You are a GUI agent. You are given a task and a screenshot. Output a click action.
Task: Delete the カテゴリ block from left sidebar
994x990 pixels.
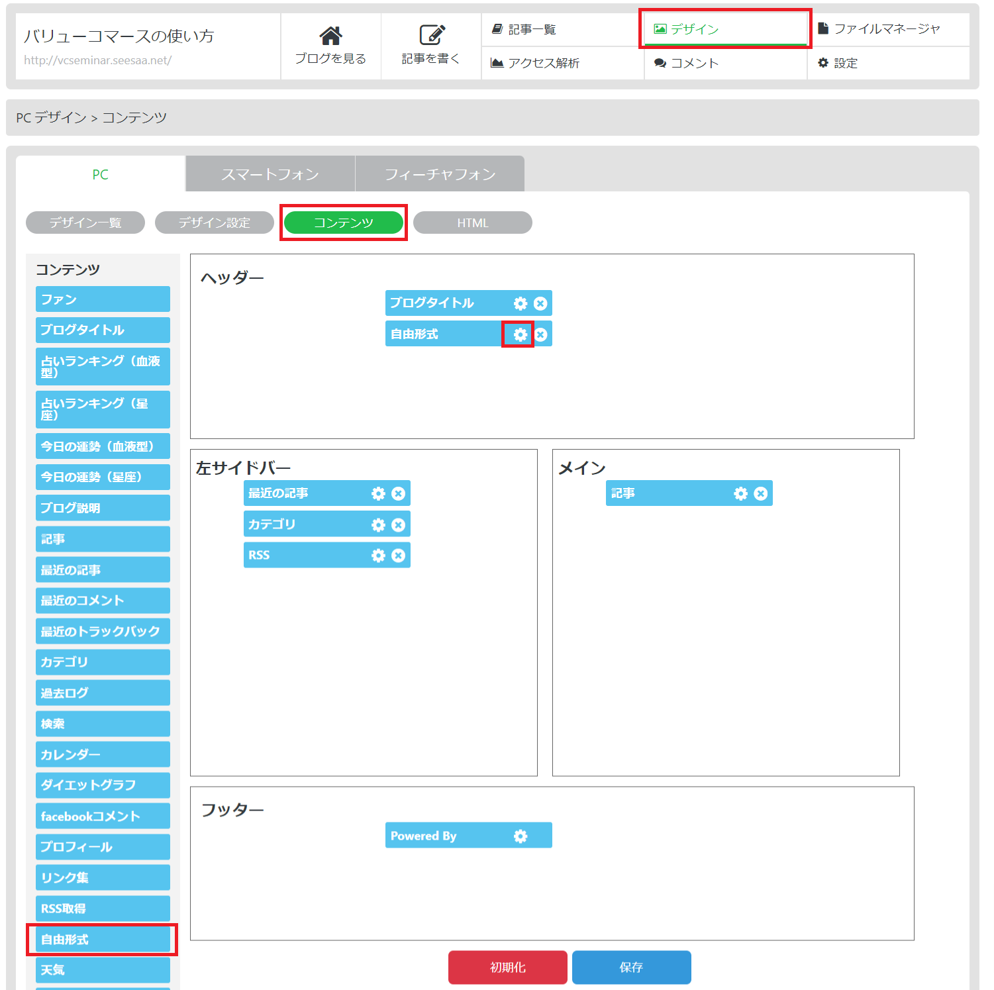(398, 525)
